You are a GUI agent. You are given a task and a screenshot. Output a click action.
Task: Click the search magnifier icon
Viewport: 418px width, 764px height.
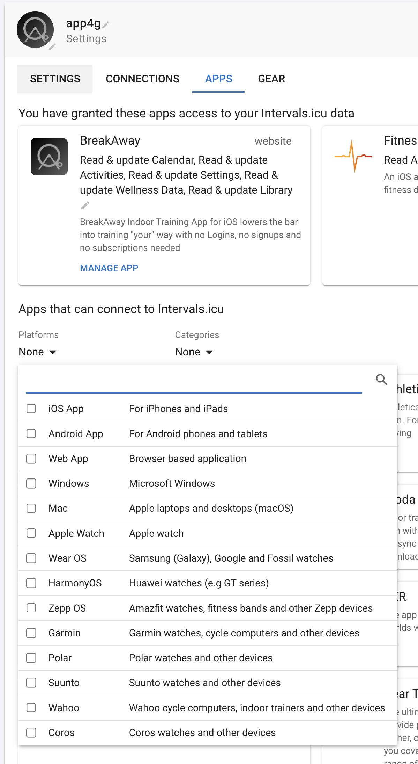(381, 380)
